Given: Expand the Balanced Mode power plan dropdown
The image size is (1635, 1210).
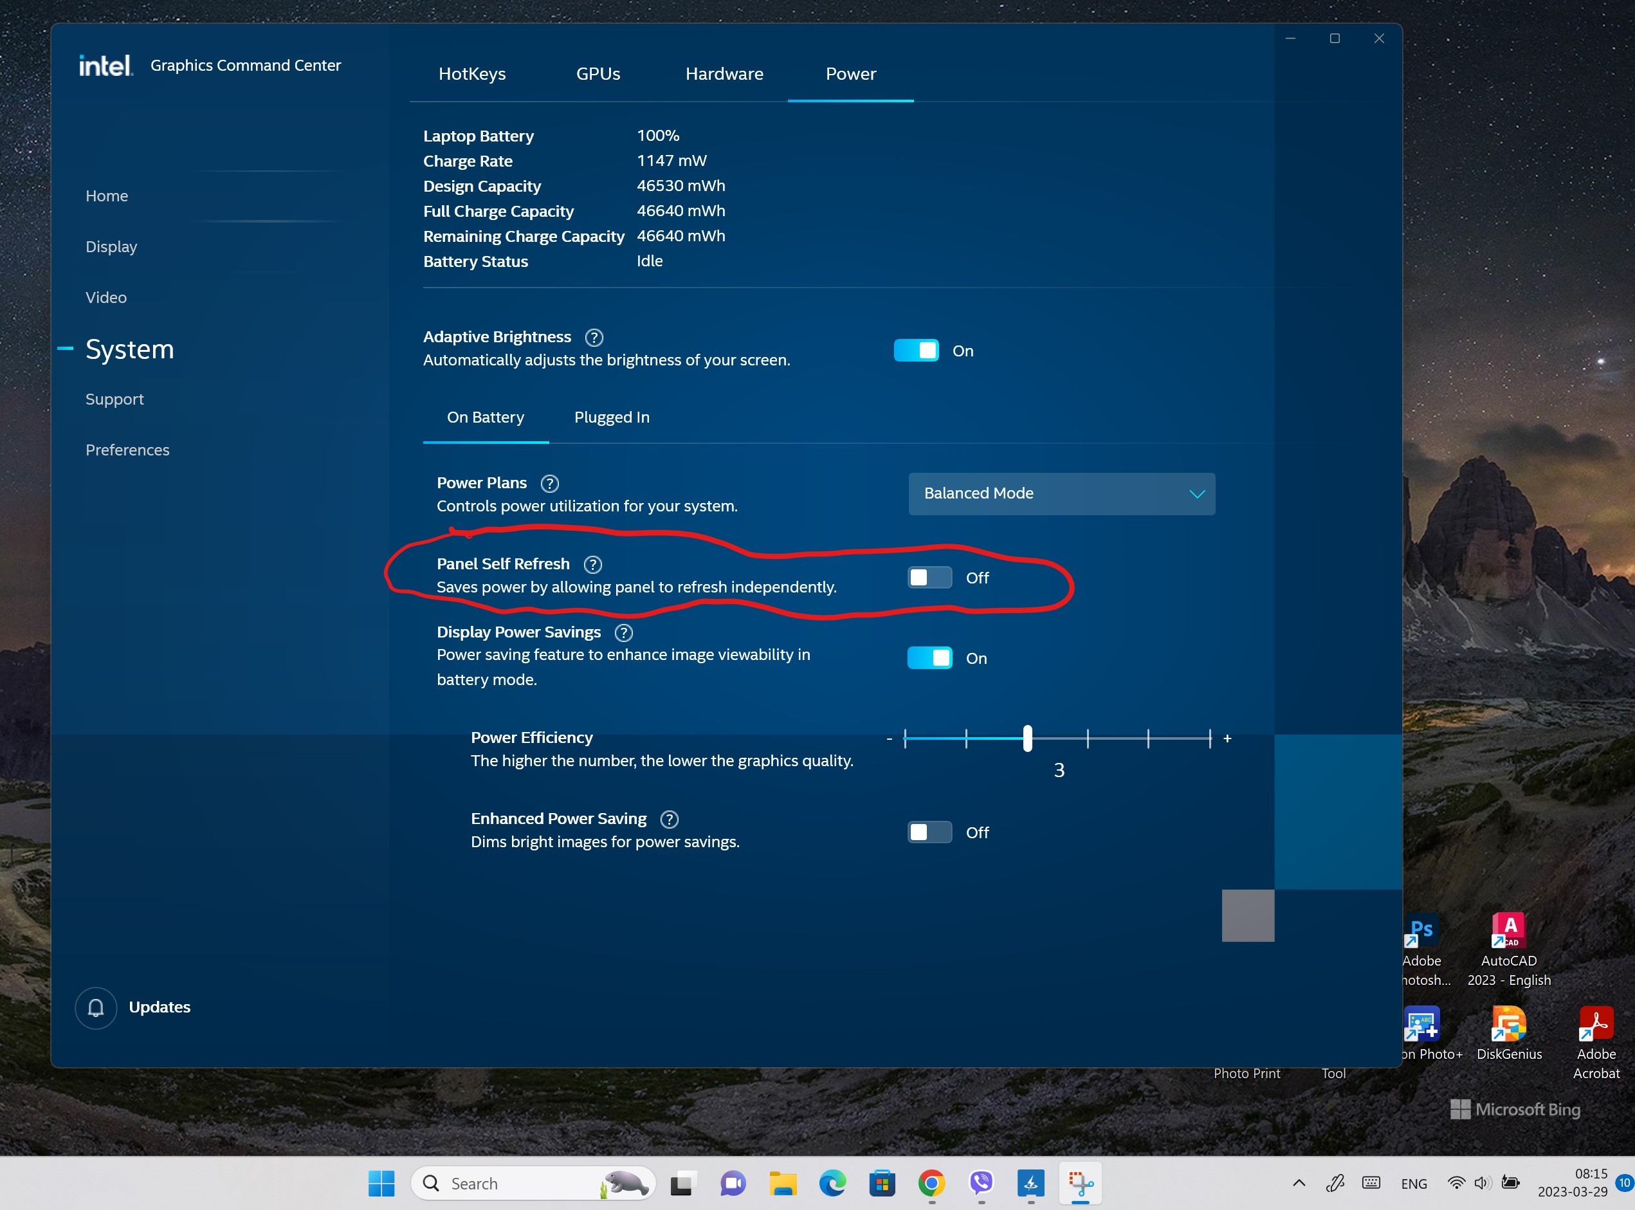Looking at the screenshot, I should coord(1062,495).
